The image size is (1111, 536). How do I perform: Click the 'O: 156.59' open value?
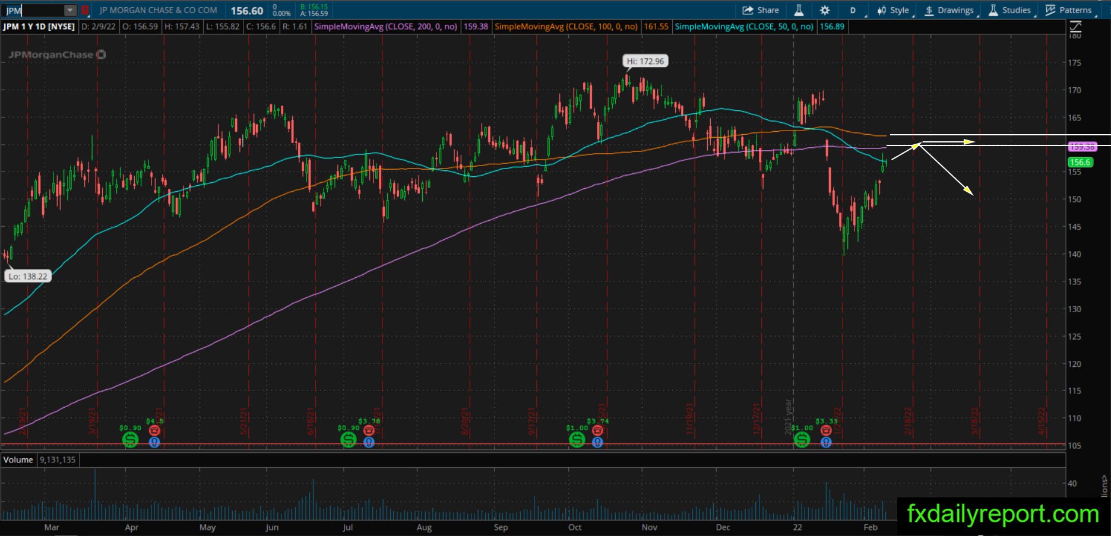pos(140,27)
